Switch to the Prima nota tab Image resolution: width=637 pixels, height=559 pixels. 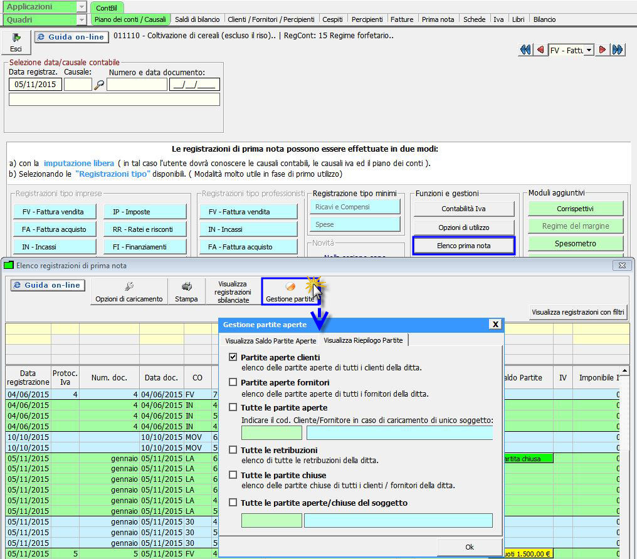point(438,19)
